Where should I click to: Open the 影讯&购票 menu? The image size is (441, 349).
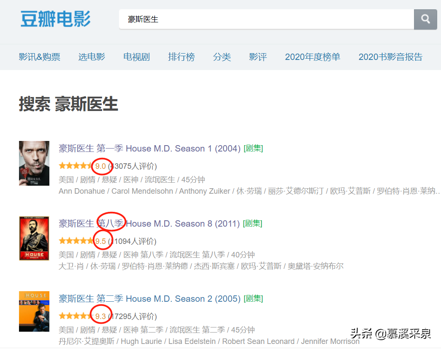39,57
